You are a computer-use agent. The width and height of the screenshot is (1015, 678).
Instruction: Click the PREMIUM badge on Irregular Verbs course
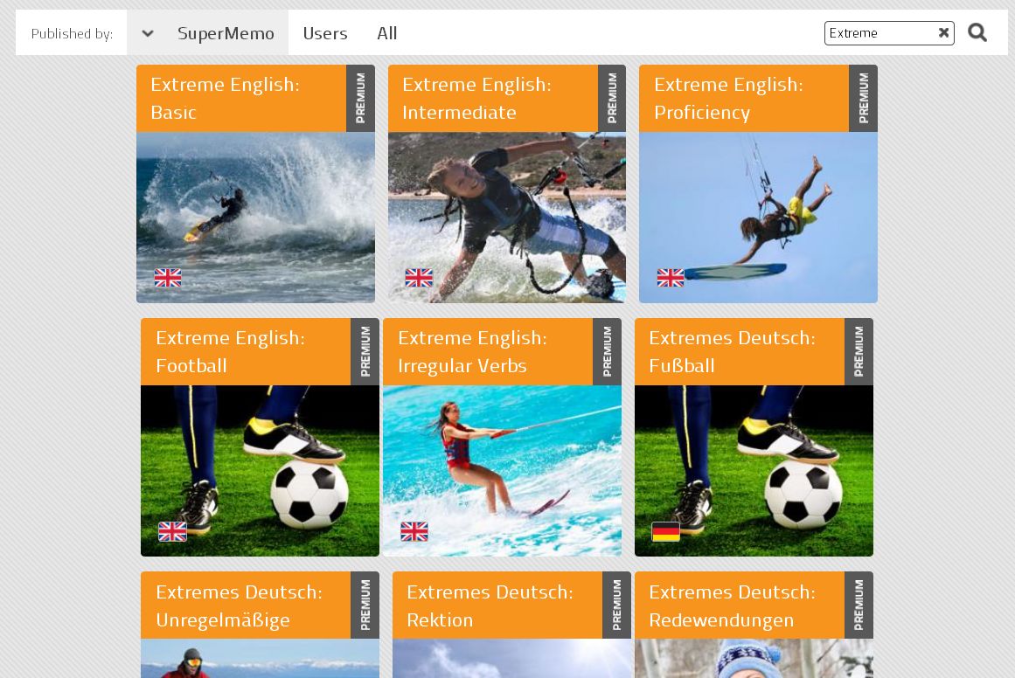(608, 352)
